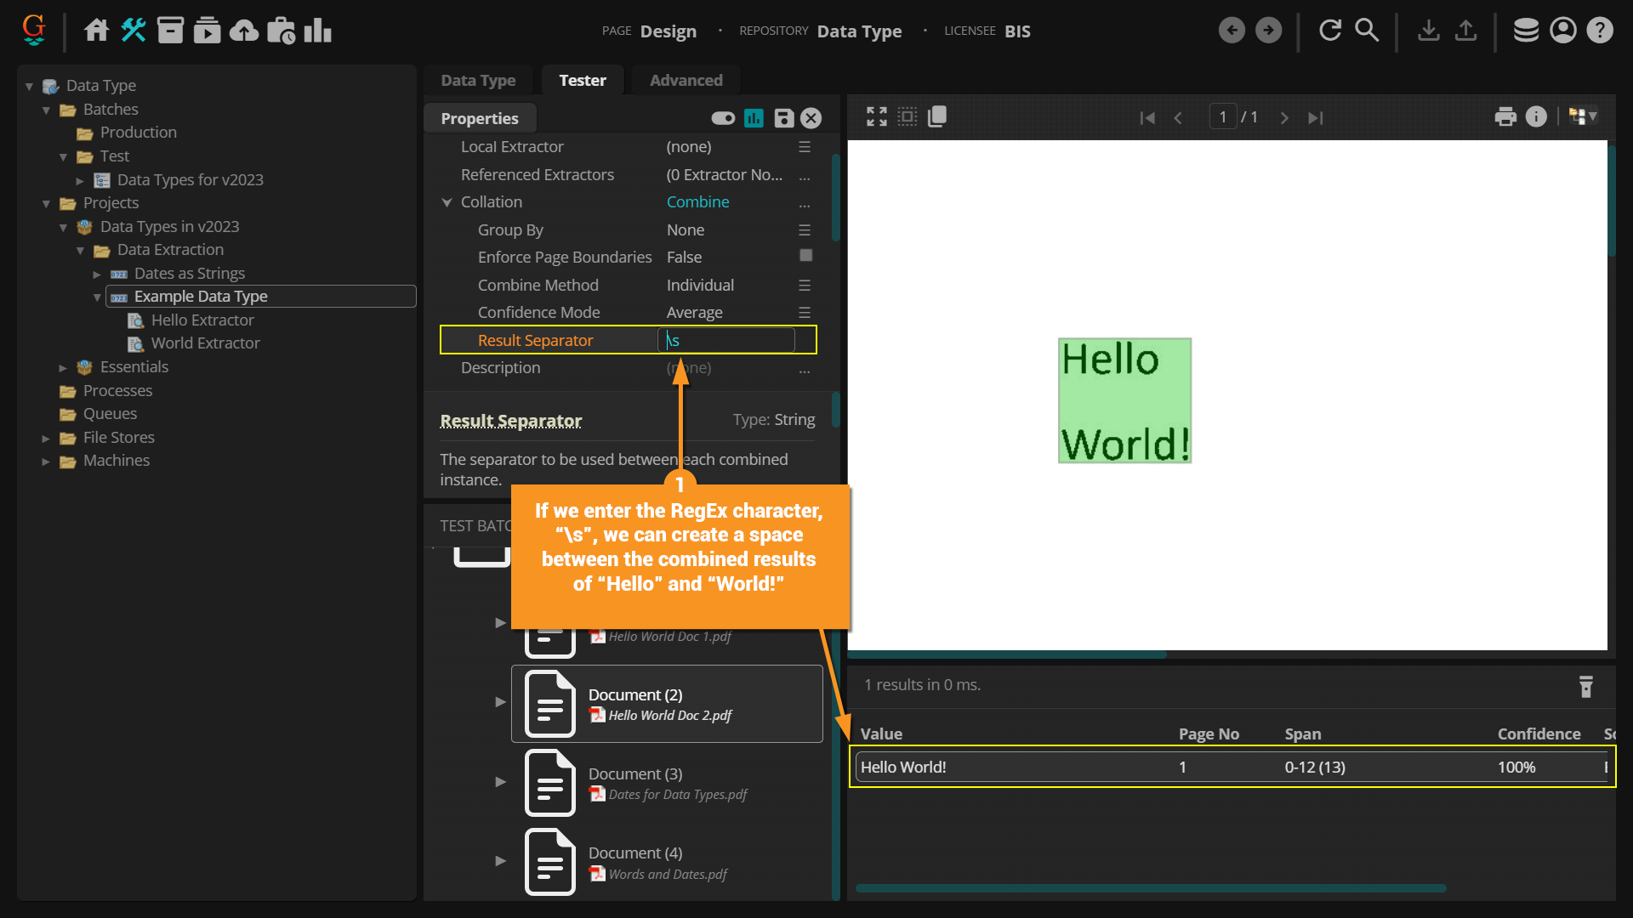Click the printer icon in viewer

(x=1505, y=116)
